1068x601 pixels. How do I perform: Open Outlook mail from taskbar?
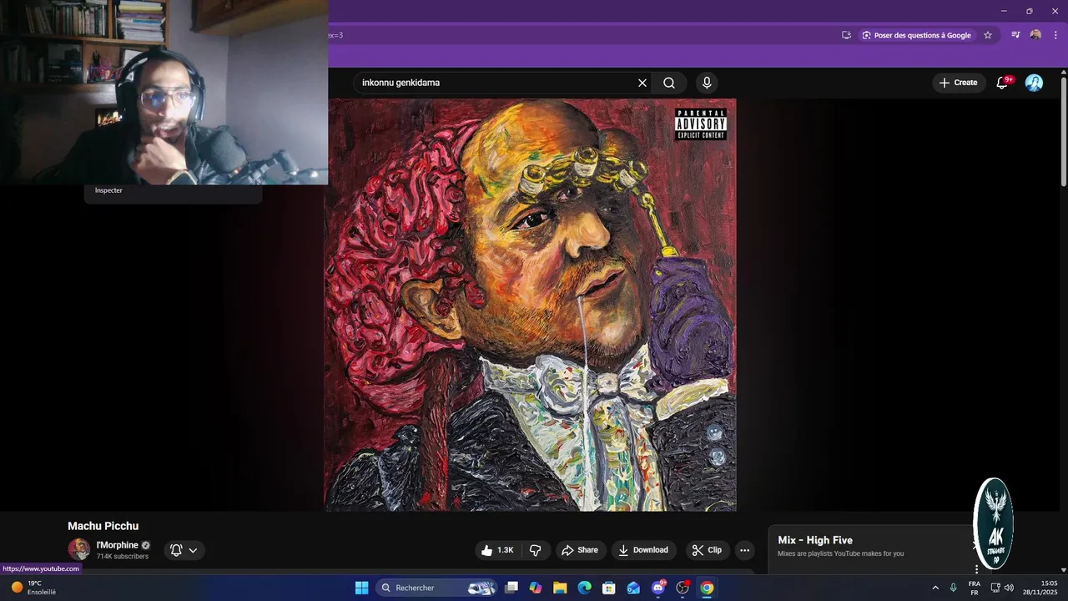(633, 588)
